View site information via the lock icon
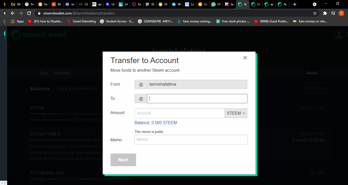The width and height of the screenshot is (348, 185). pos(39,13)
